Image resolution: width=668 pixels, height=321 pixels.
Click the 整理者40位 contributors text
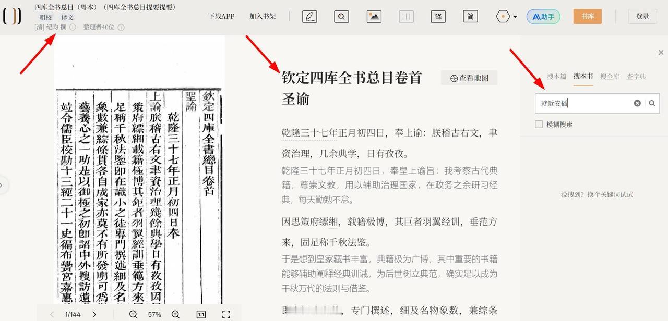(x=99, y=27)
